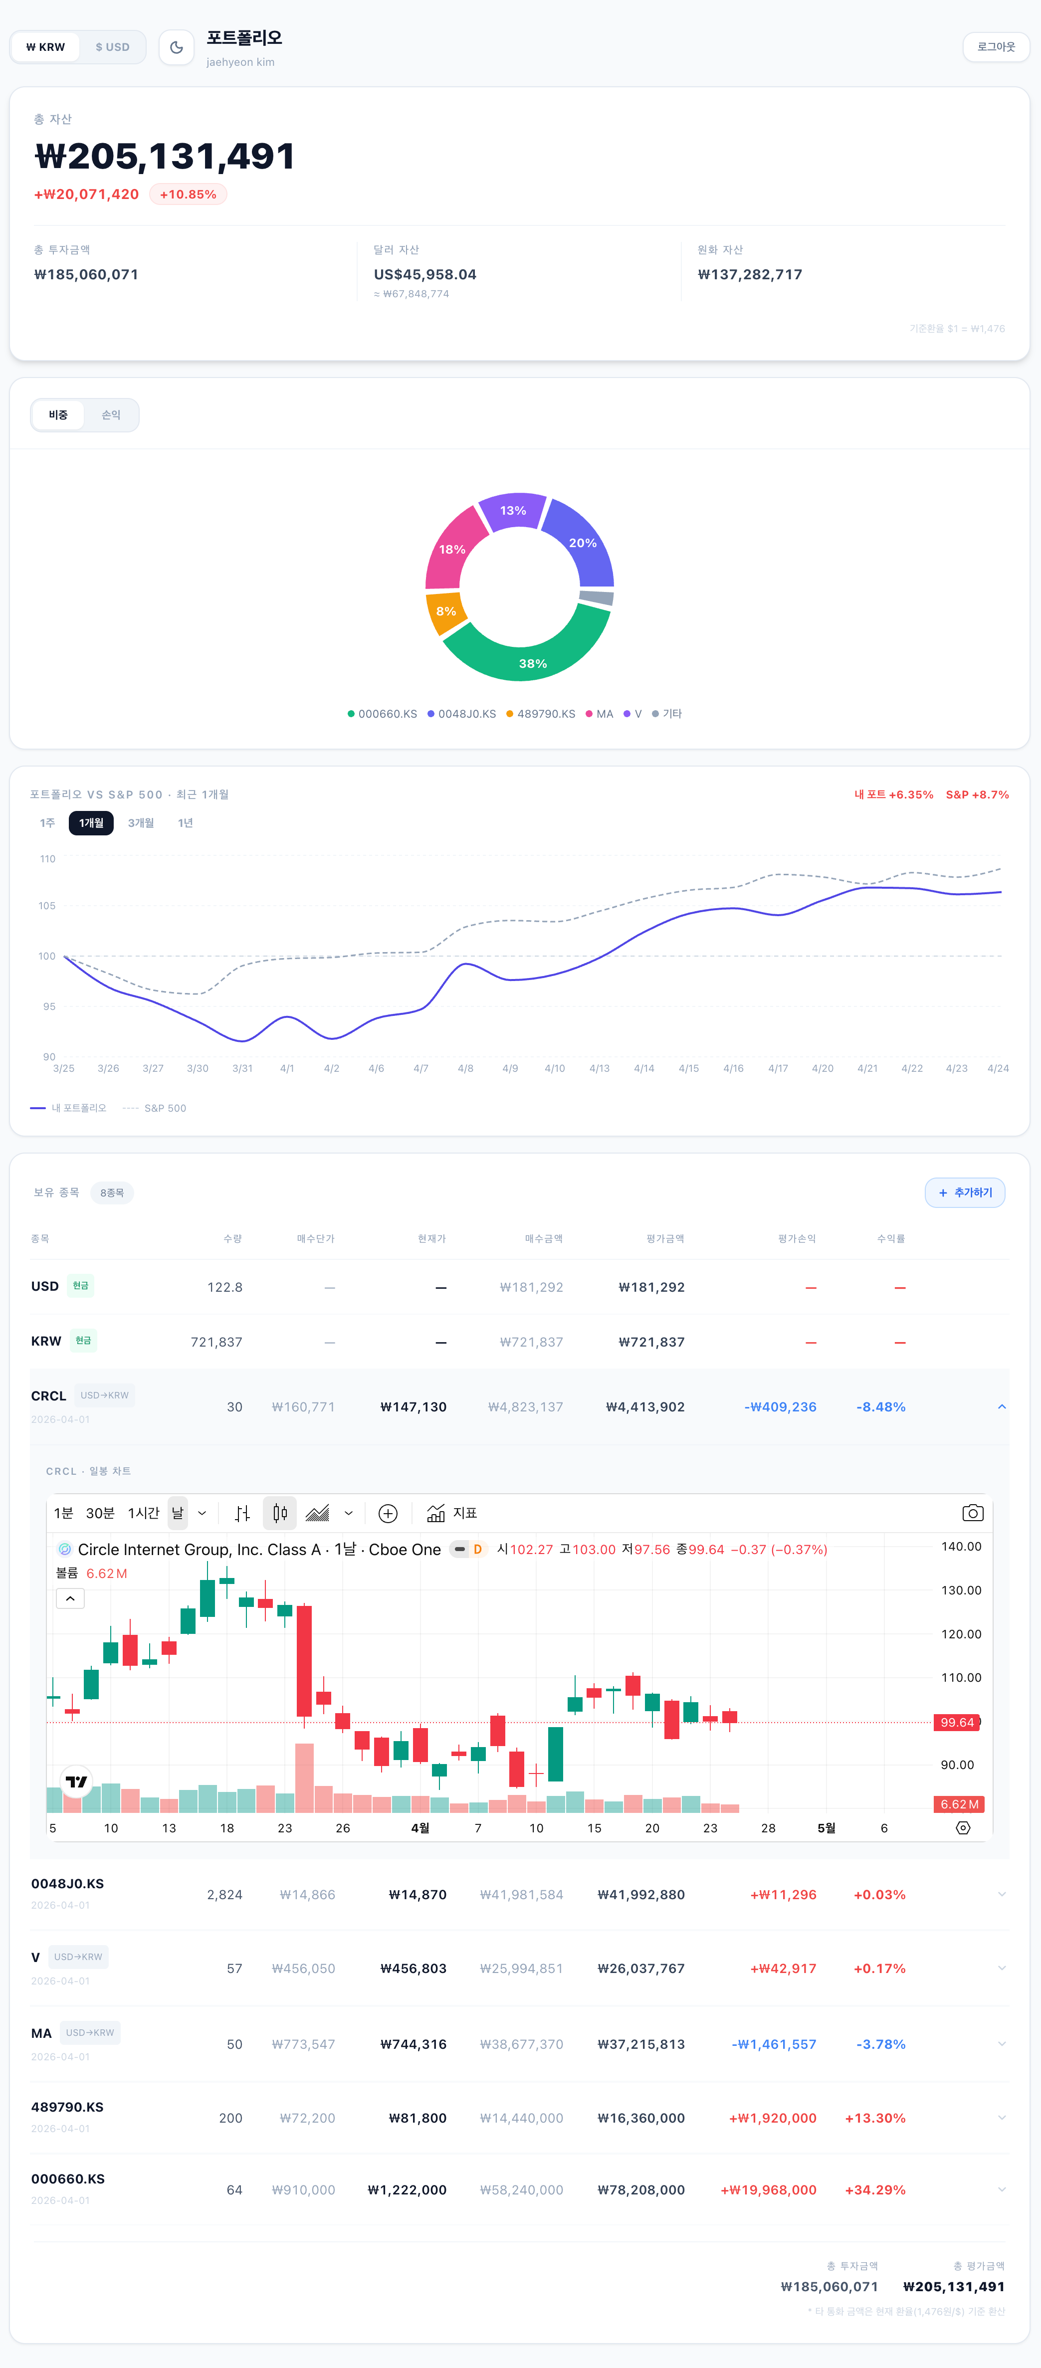Open the chart interval dropdown arrow

(203, 1513)
